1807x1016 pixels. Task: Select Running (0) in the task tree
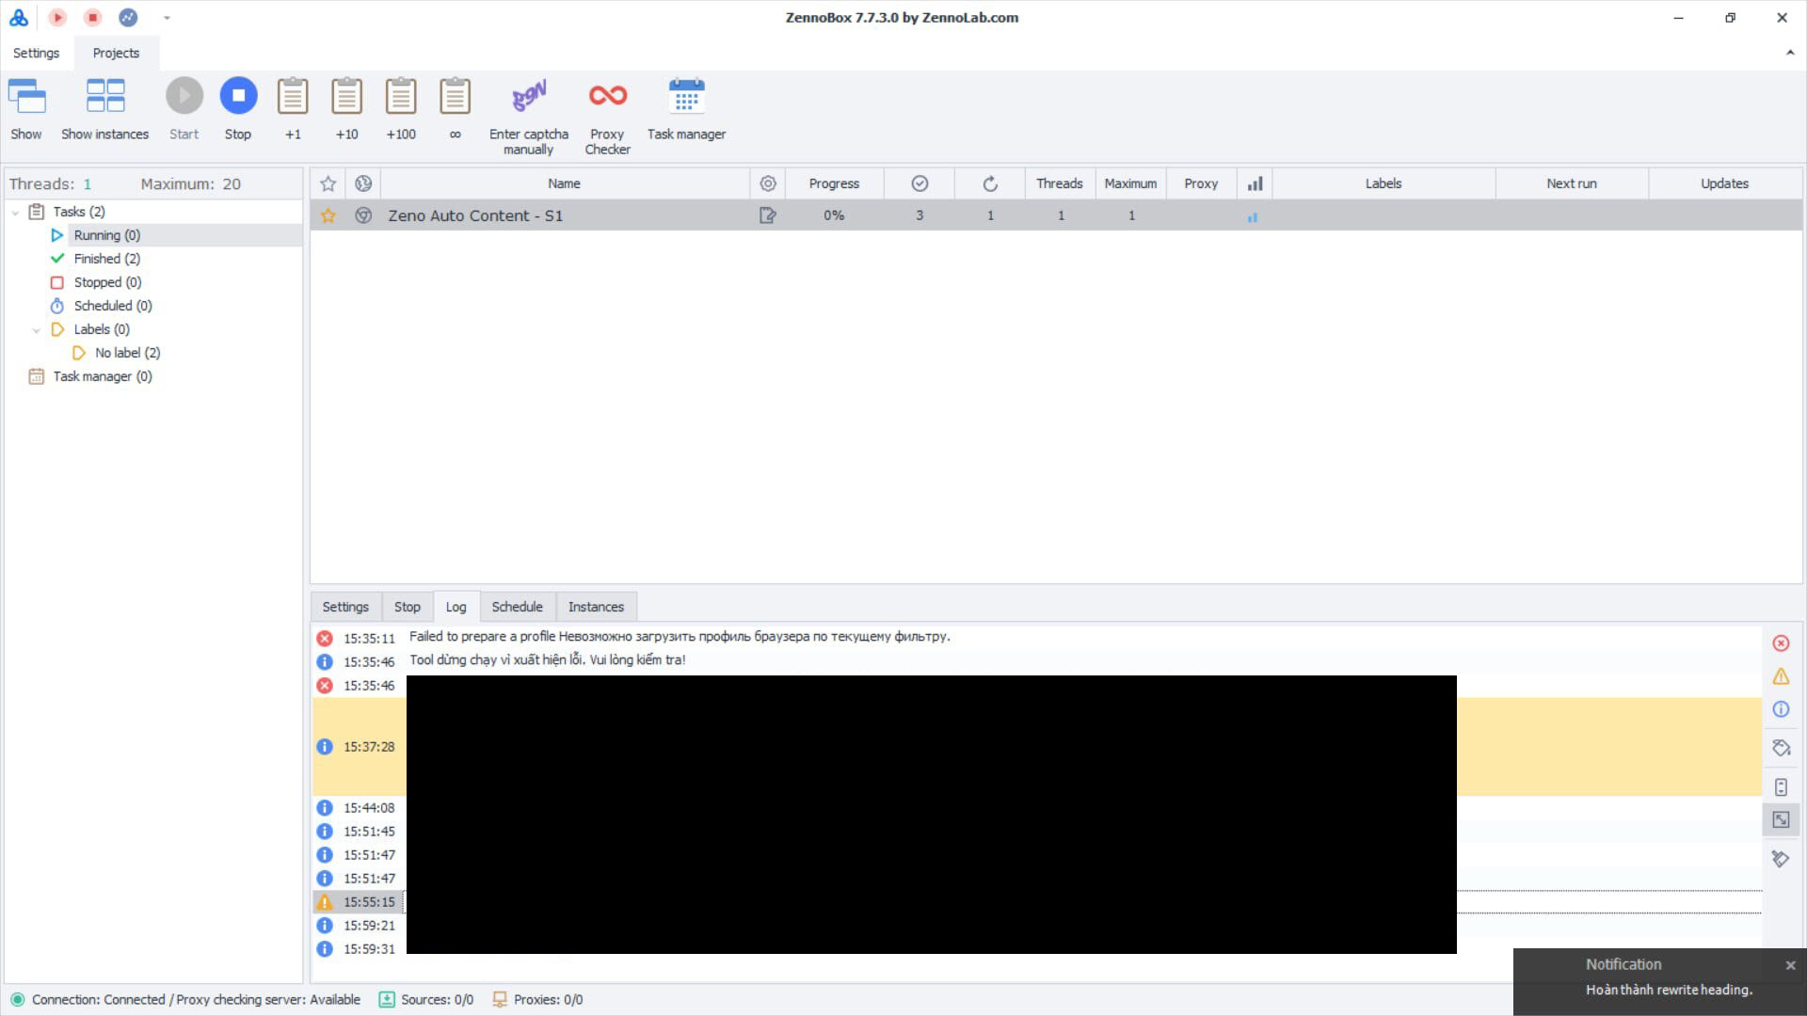[x=106, y=235]
